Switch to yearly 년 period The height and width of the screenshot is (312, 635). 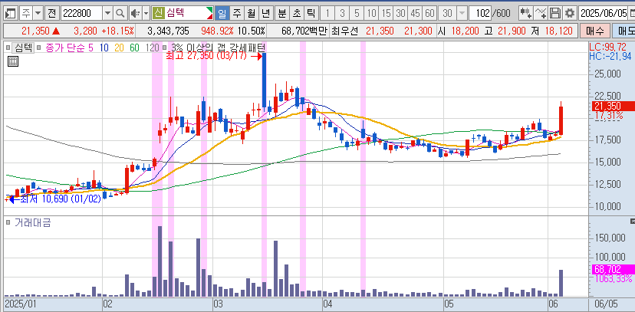(265, 14)
